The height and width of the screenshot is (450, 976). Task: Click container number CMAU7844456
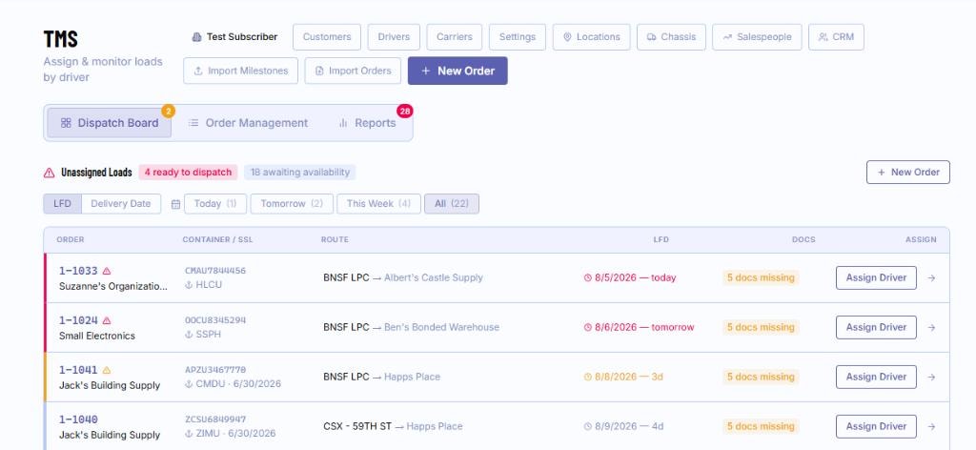[x=215, y=271]
